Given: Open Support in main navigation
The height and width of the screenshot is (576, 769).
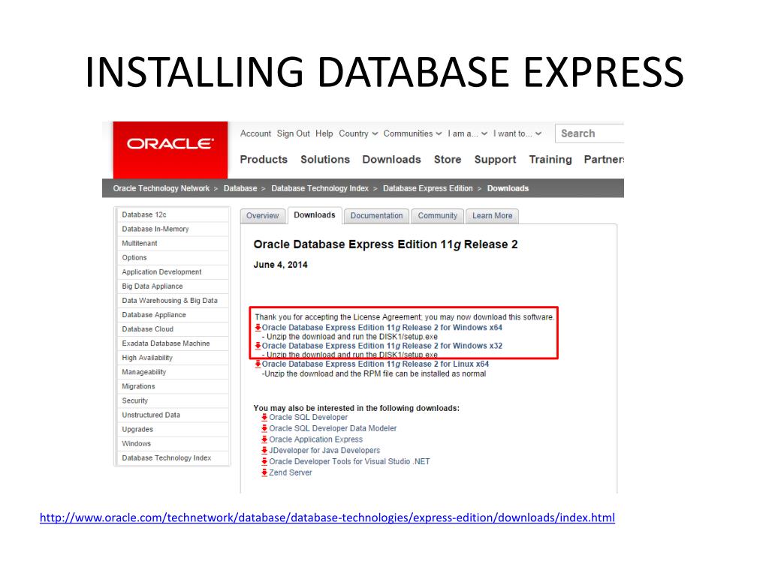Looking at the screenshot, I should click(495, 160).
